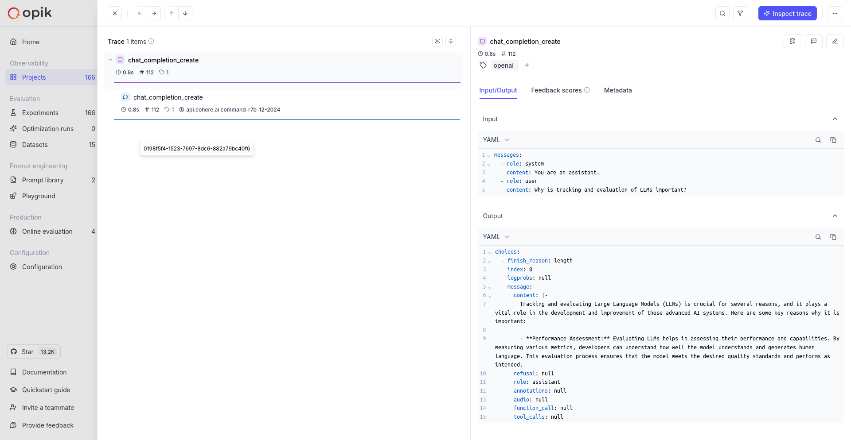Switch to the Feedback scores tab
The height and width of the screenshot is (440, 851).
[x=556, y=90]
